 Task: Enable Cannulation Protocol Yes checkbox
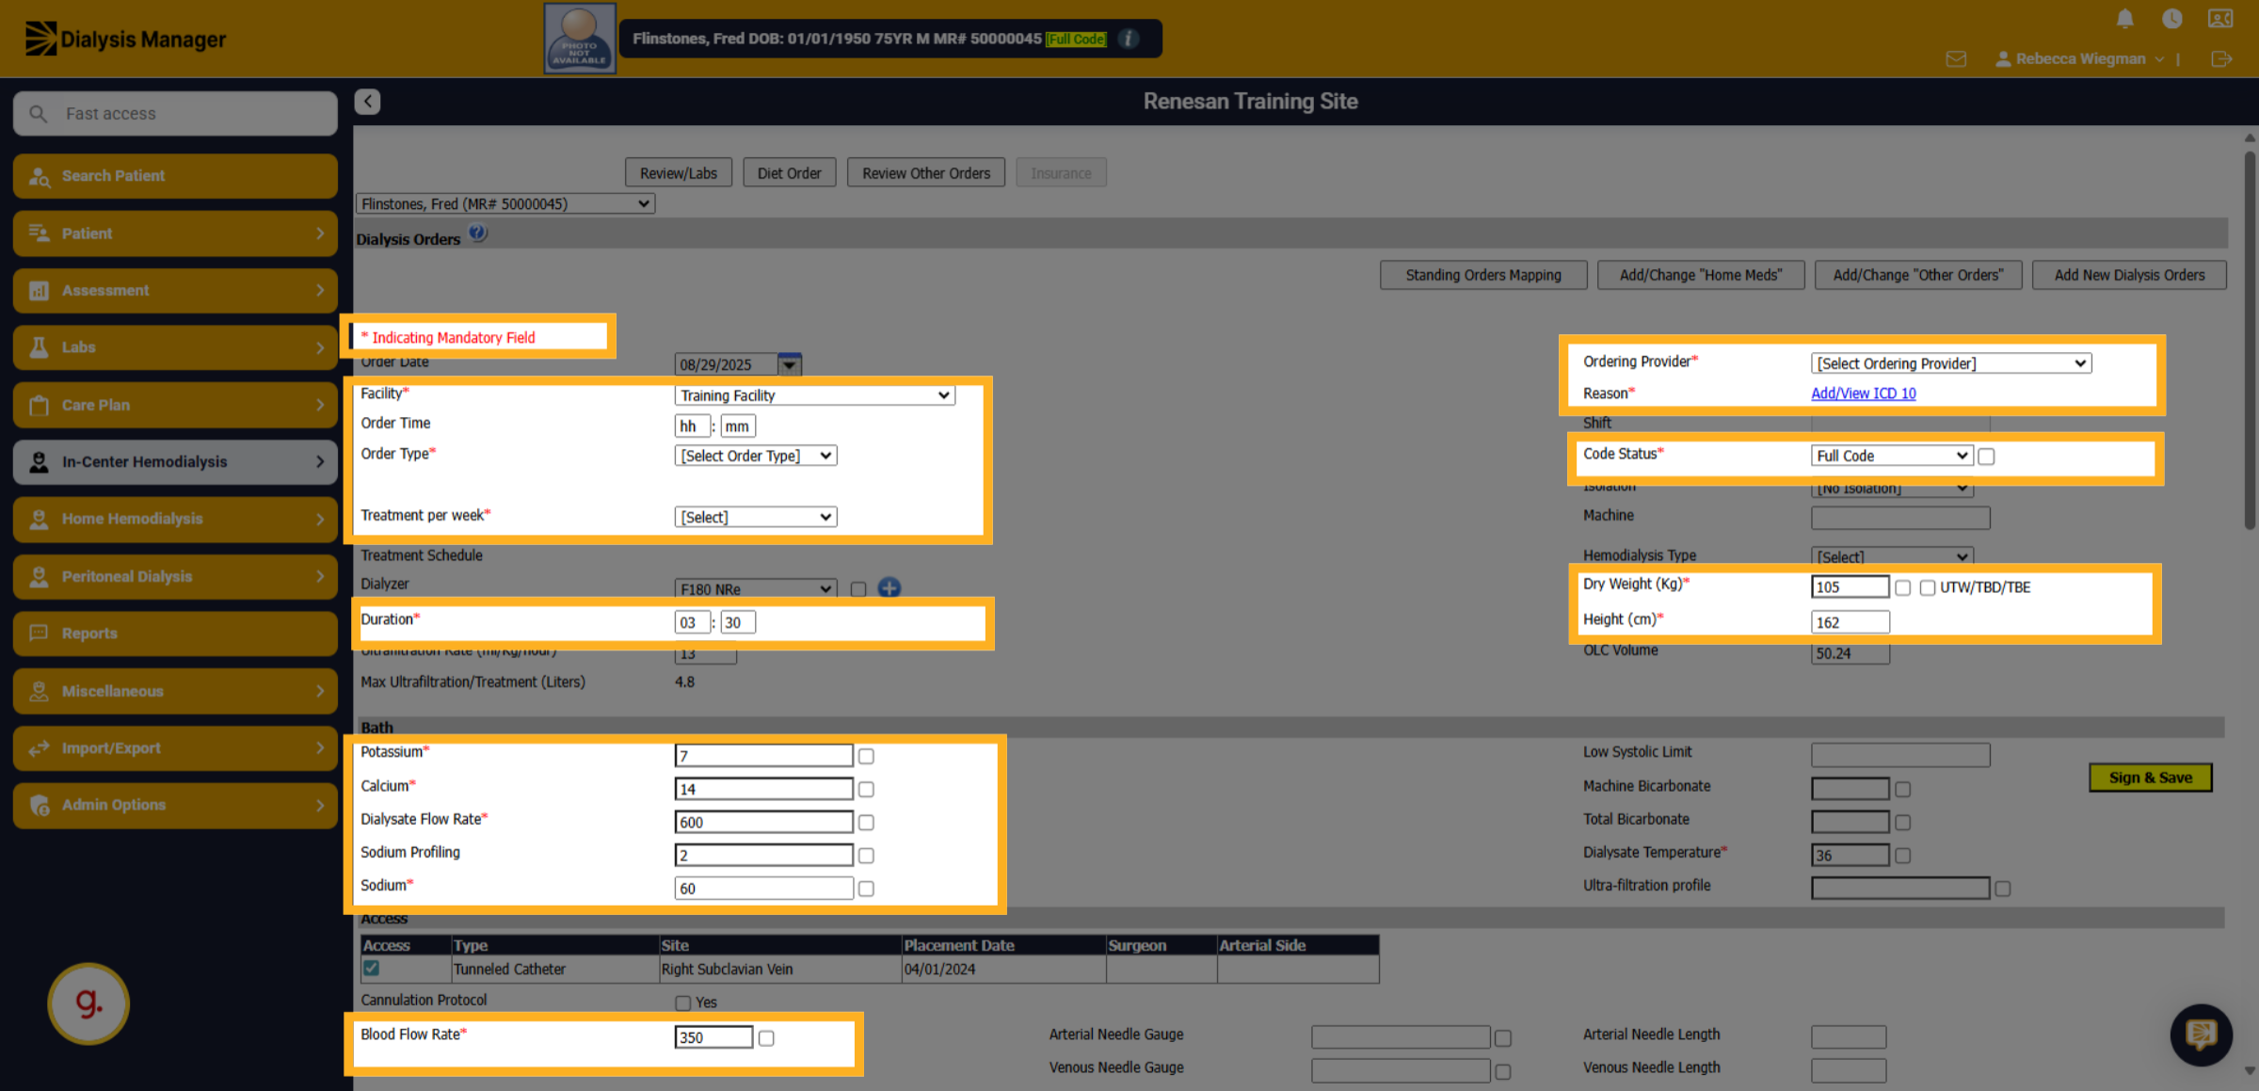683,1003
